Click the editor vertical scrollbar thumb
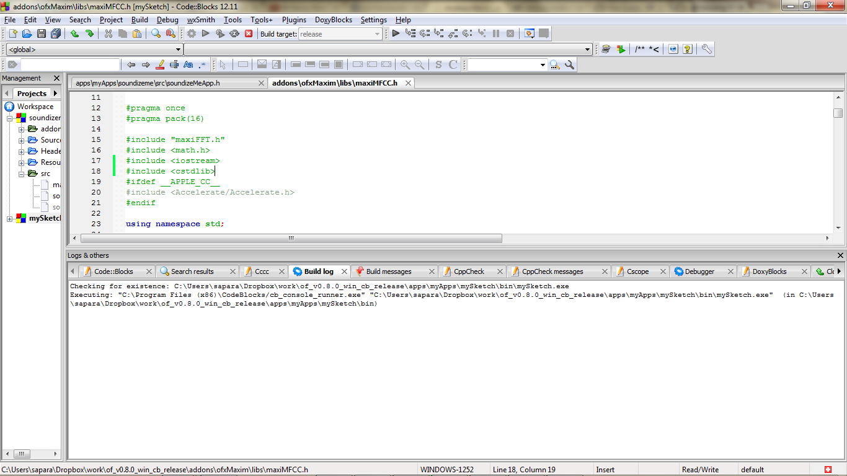847x476 pixels. [838, 113]
